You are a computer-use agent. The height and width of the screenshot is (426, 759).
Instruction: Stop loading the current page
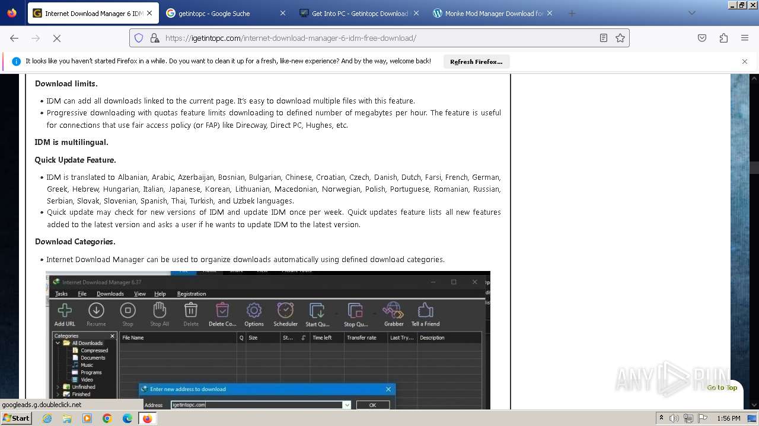(57, 38)
